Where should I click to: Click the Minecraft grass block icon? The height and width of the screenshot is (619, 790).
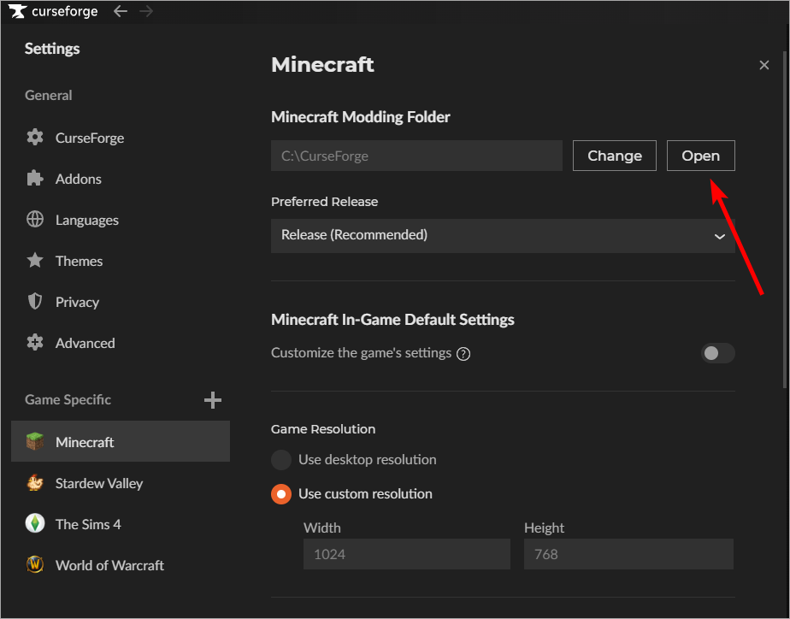pyautogui.click(x=35, y=442)
